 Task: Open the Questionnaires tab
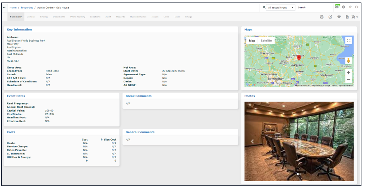coord(138,17)
